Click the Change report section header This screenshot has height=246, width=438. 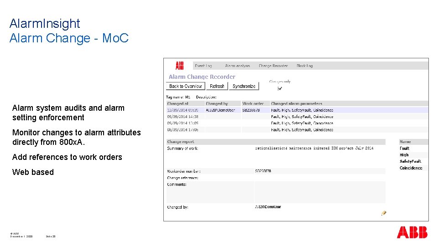276,142
